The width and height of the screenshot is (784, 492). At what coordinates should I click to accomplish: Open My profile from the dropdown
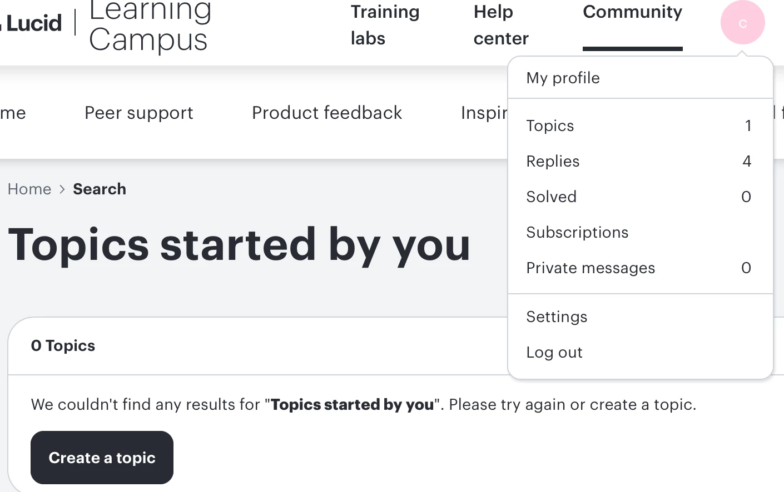(x=641, y=78)
